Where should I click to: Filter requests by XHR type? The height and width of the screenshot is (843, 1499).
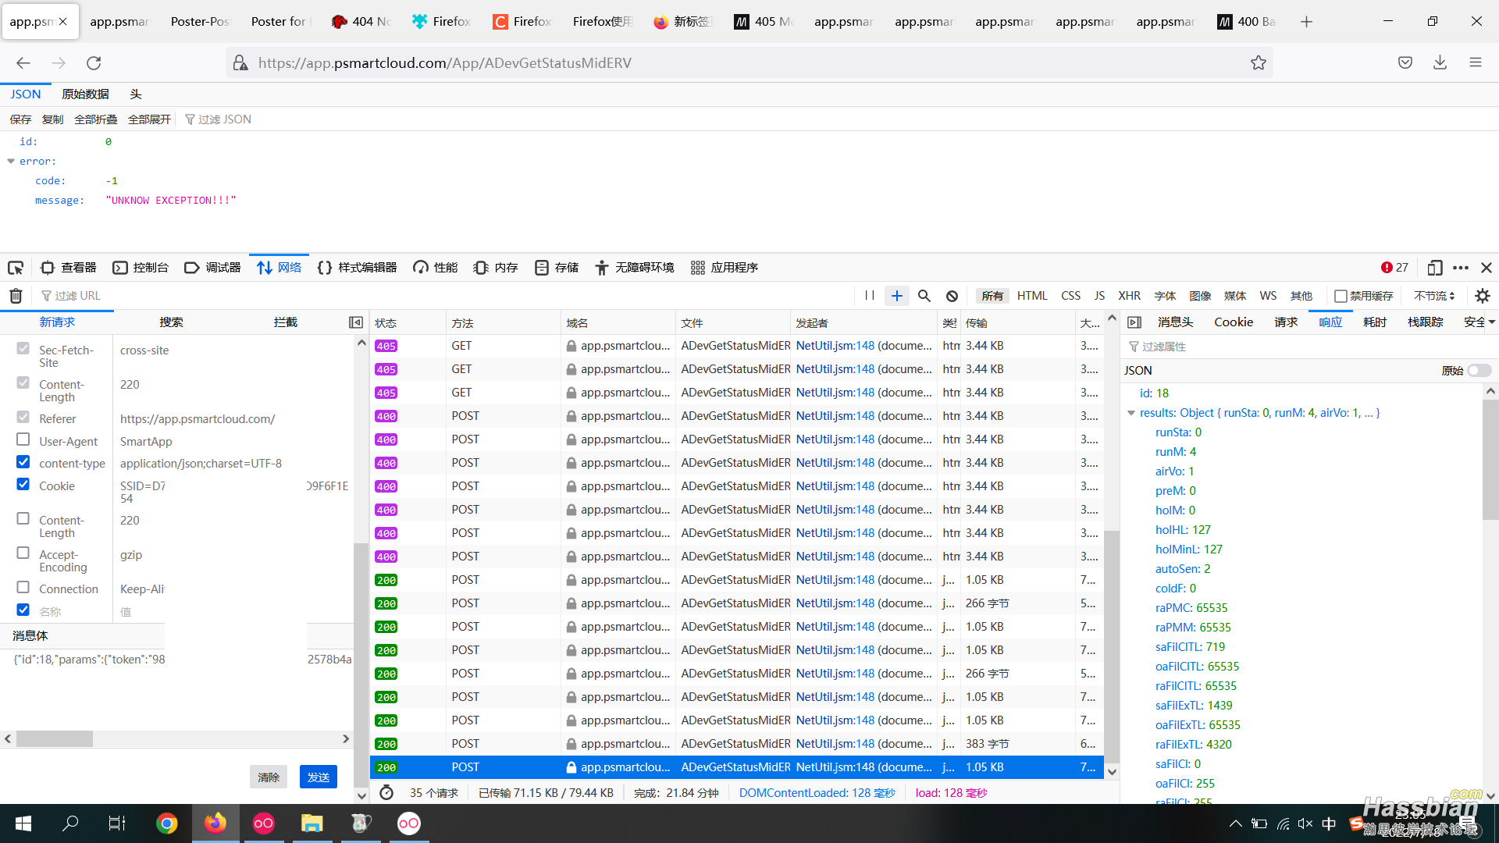coord(1129,296)
